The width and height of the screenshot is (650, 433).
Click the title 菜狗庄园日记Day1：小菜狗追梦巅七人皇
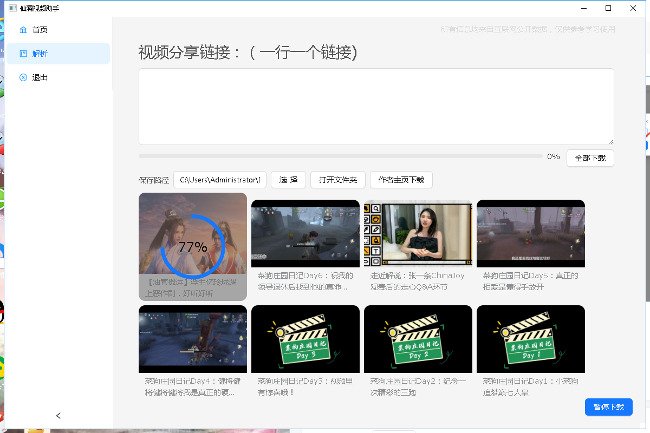point(531,387)
